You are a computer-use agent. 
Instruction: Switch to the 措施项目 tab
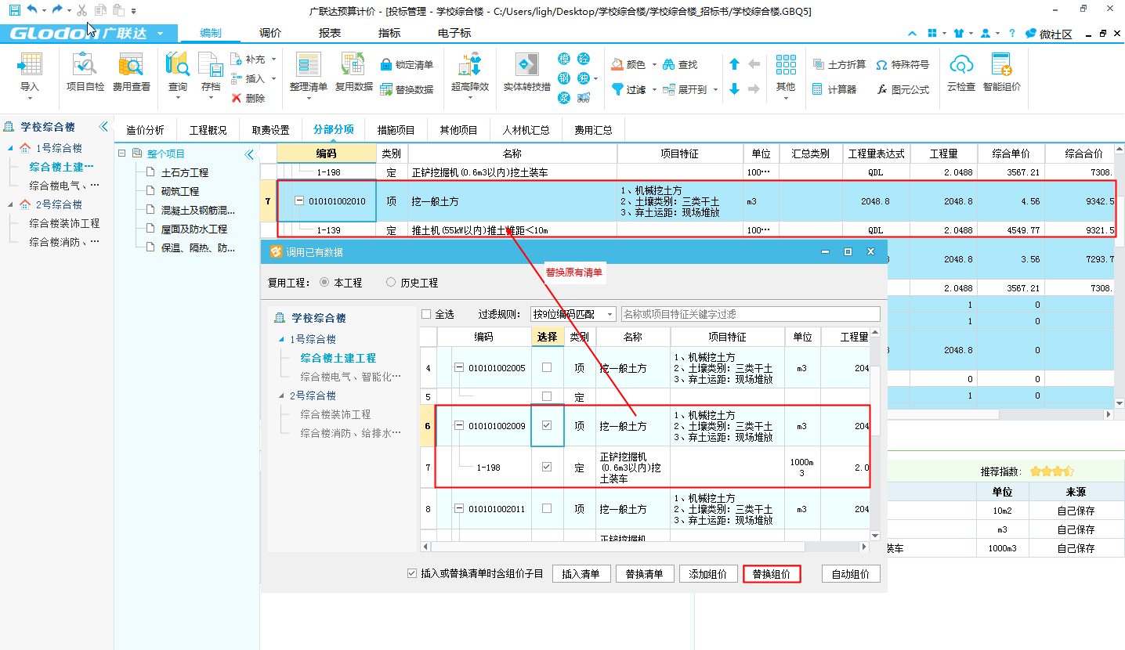(x=396, y=130)
